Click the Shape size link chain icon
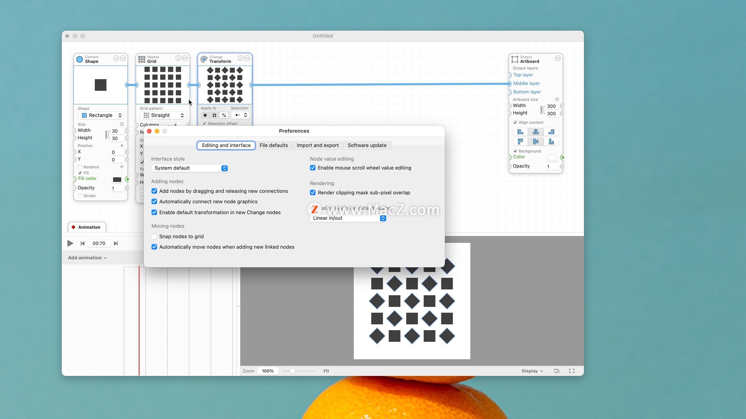The width and height of the screenshot is (746, 419). point(106,135)
